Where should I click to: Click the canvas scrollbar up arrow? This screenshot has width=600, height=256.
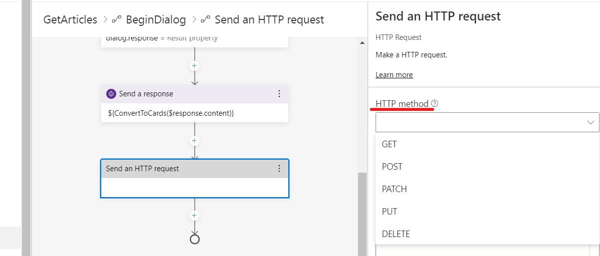363,43
